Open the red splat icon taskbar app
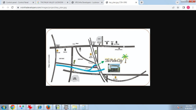 click(30, 107)
